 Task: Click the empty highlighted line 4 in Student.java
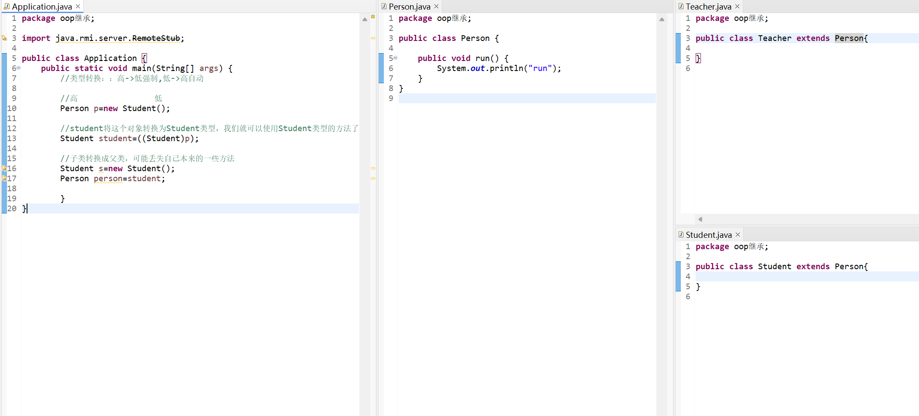(x=807, y=277)
